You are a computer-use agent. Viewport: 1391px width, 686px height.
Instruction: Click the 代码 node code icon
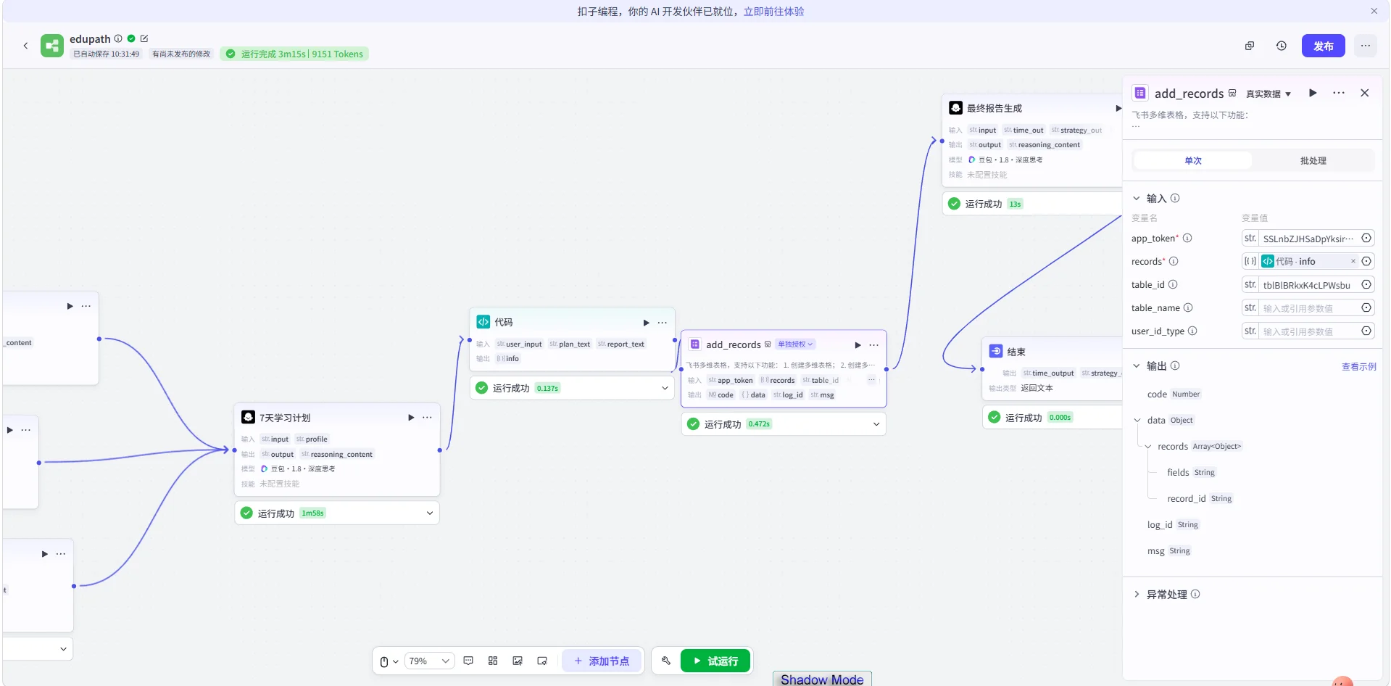(x=483, y=322)
